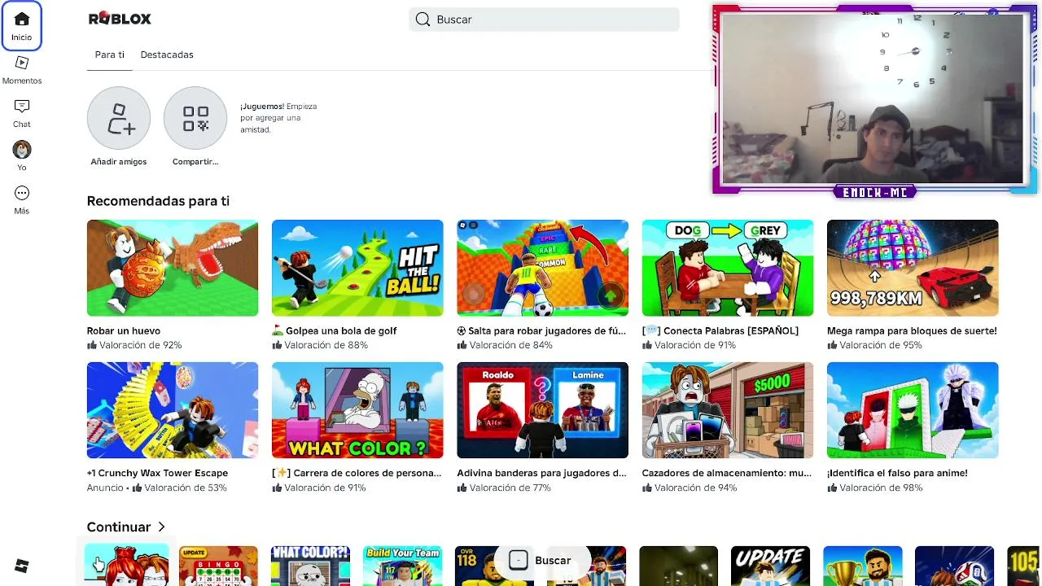Open the Roaldo vs Lamine thumbnail
Screen dimensions: 1042x586
pyautogui.click(x=542, y=410)
